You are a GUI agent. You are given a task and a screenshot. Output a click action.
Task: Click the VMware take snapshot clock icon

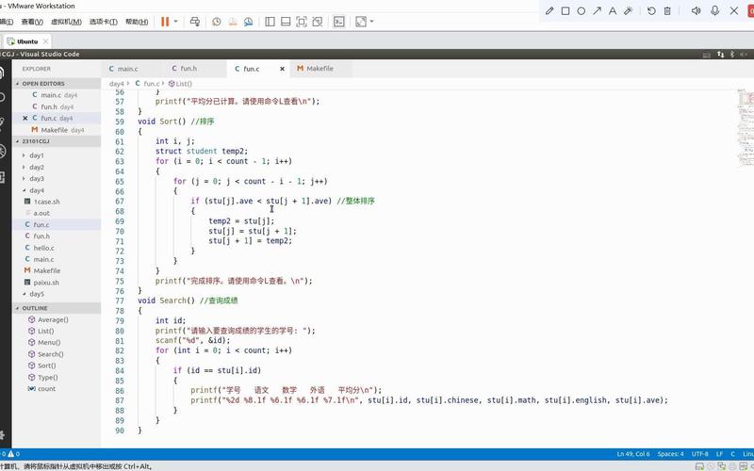coord(217,21)
